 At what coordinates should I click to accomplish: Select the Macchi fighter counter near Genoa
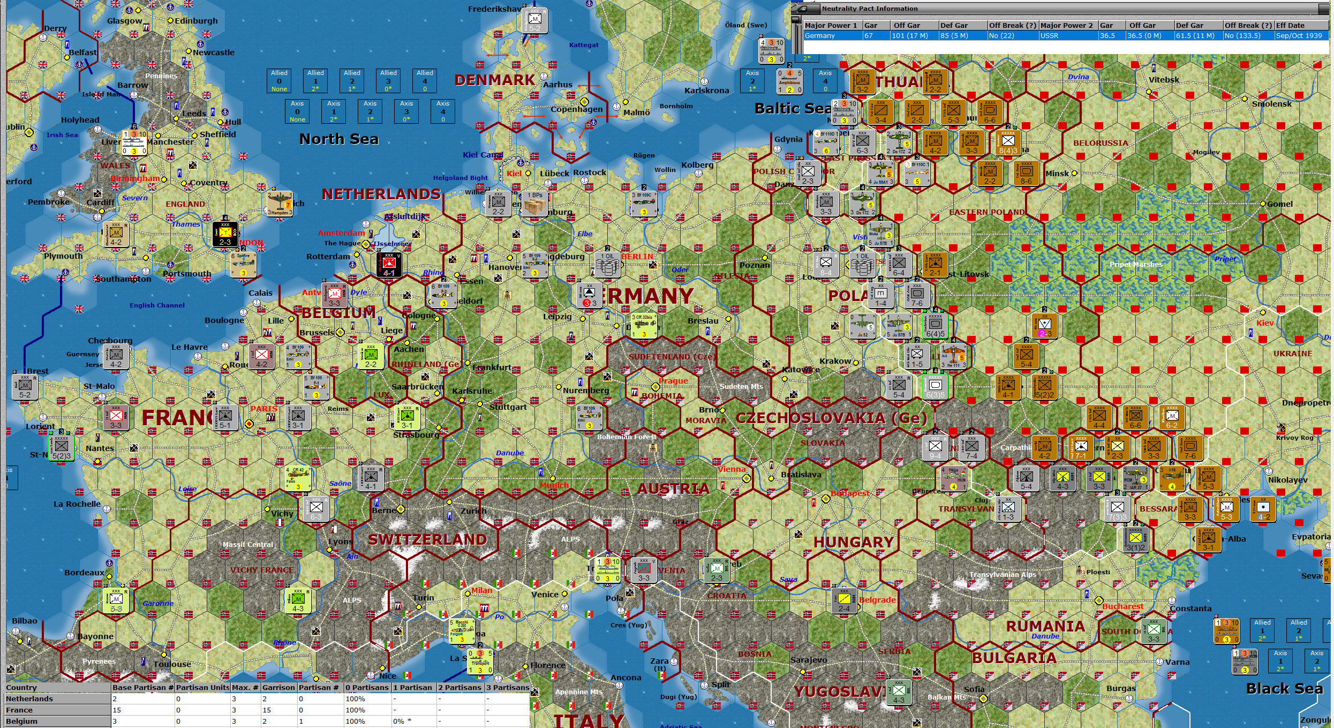pos(462,631)
